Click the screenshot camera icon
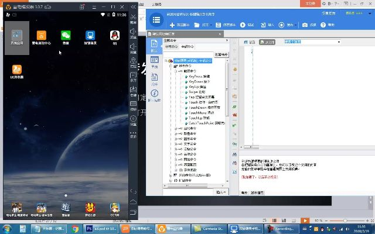 pyautogui.click(x=305, y=25)
